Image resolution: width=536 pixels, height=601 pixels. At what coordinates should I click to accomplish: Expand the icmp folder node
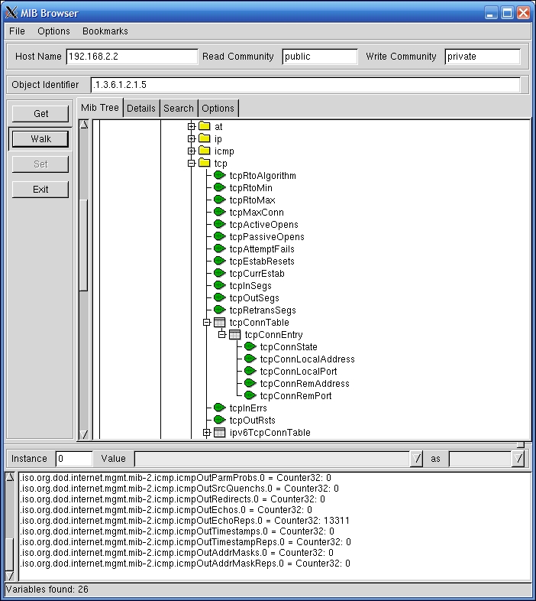(x=192, y=151)
